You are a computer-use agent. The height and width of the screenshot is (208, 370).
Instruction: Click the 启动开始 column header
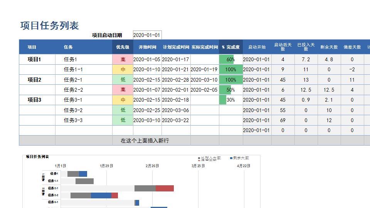point(257,47)
